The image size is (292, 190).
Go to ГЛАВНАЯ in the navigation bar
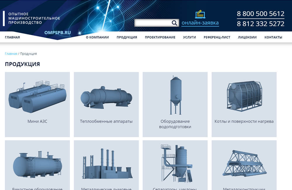point(12,37)
